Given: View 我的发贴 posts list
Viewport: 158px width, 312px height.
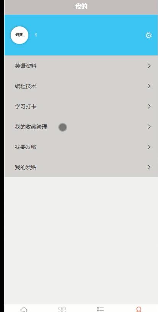Looking at the screenshot, I should point(81,167).
